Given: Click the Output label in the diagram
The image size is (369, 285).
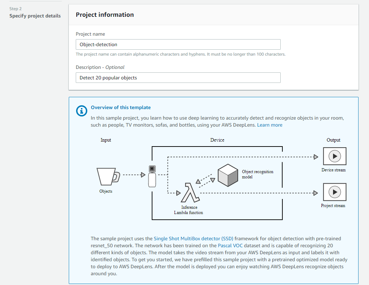Looking at the screenshot, I should [333, 140].
